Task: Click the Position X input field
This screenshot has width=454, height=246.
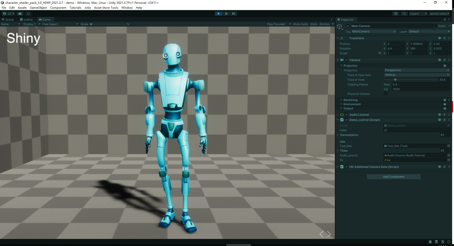Action: [396, 44]
